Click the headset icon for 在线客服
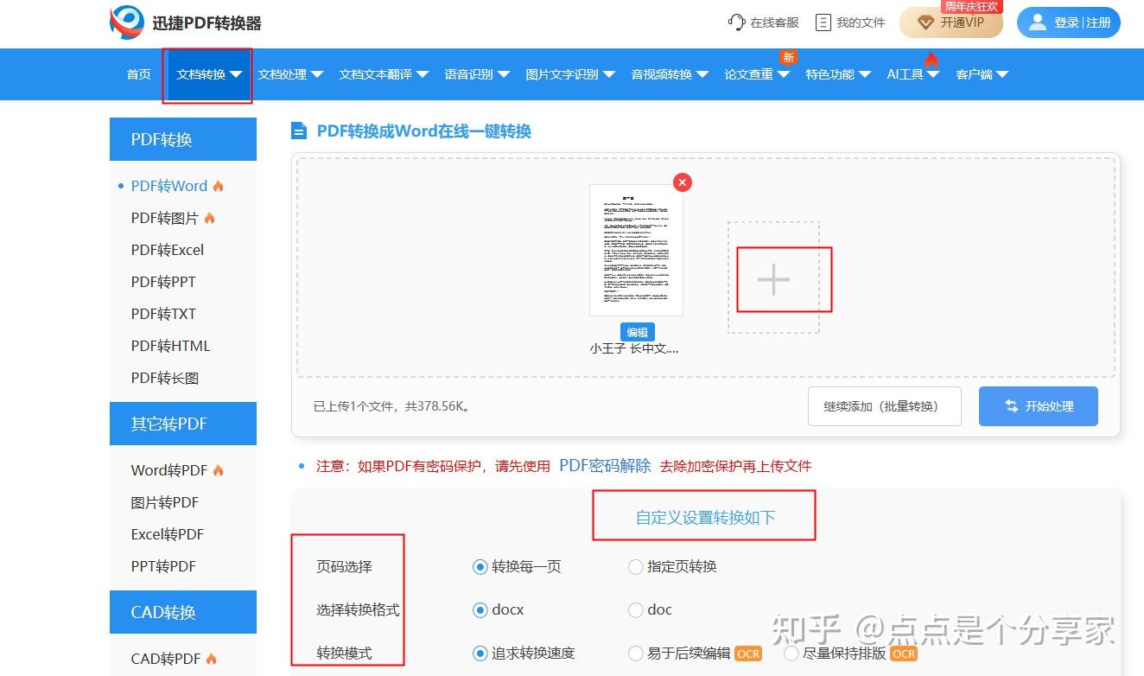Image resolution: width=1144 pixels, height=676 pixels. coord(736,22)
